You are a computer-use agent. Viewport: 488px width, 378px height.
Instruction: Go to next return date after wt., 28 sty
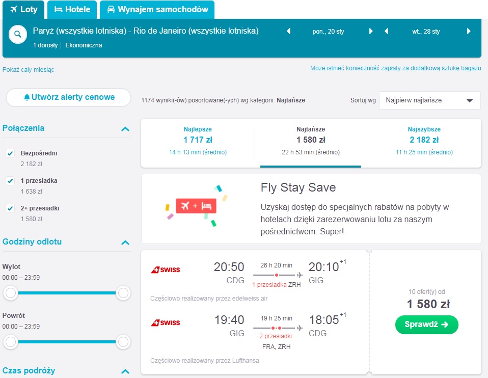click(469, 31)
